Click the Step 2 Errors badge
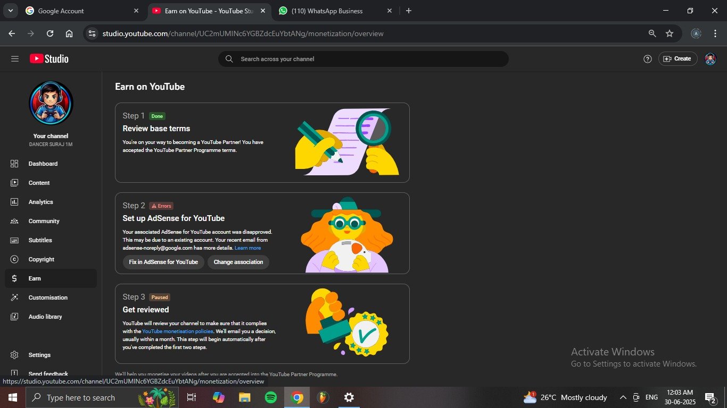This screenshot has height=408, width=727. click(x=161, y=206)
